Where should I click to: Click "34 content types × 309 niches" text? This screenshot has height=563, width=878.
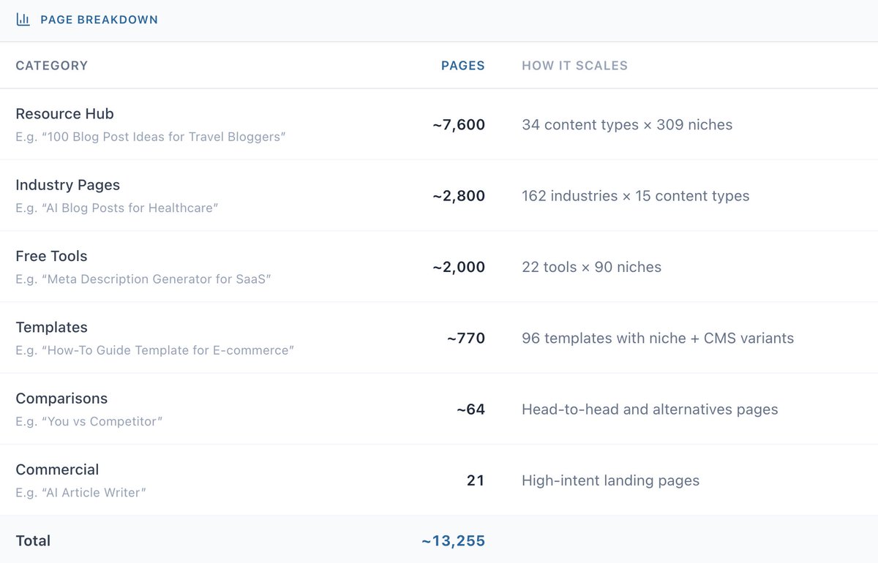(627, 125)
